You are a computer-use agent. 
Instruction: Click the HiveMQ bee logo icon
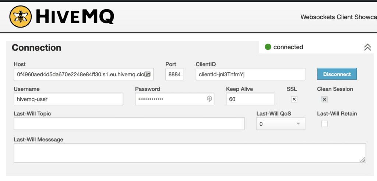tap(21, 17)
